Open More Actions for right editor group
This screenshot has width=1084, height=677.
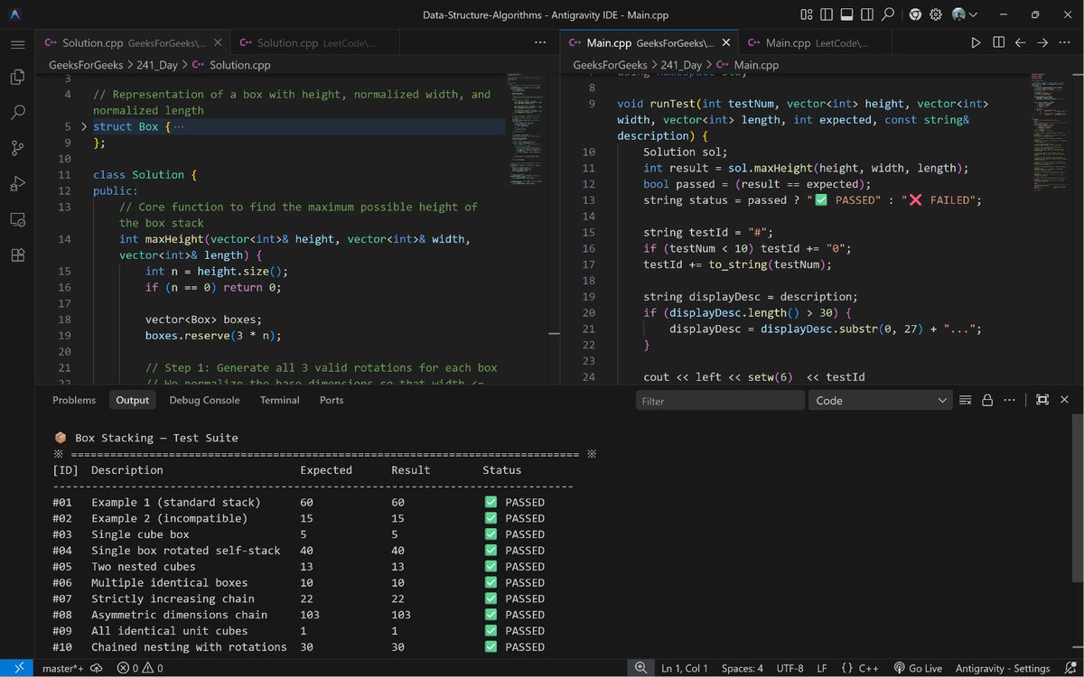(1065, 42)
